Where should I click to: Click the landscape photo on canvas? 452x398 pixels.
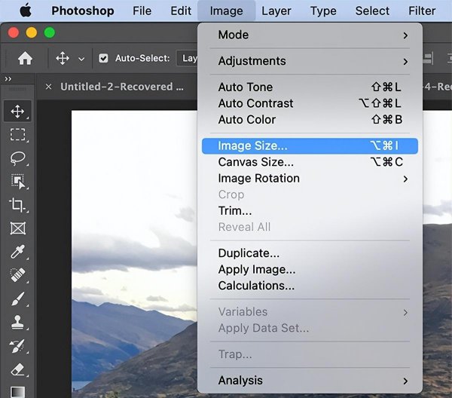134,254
